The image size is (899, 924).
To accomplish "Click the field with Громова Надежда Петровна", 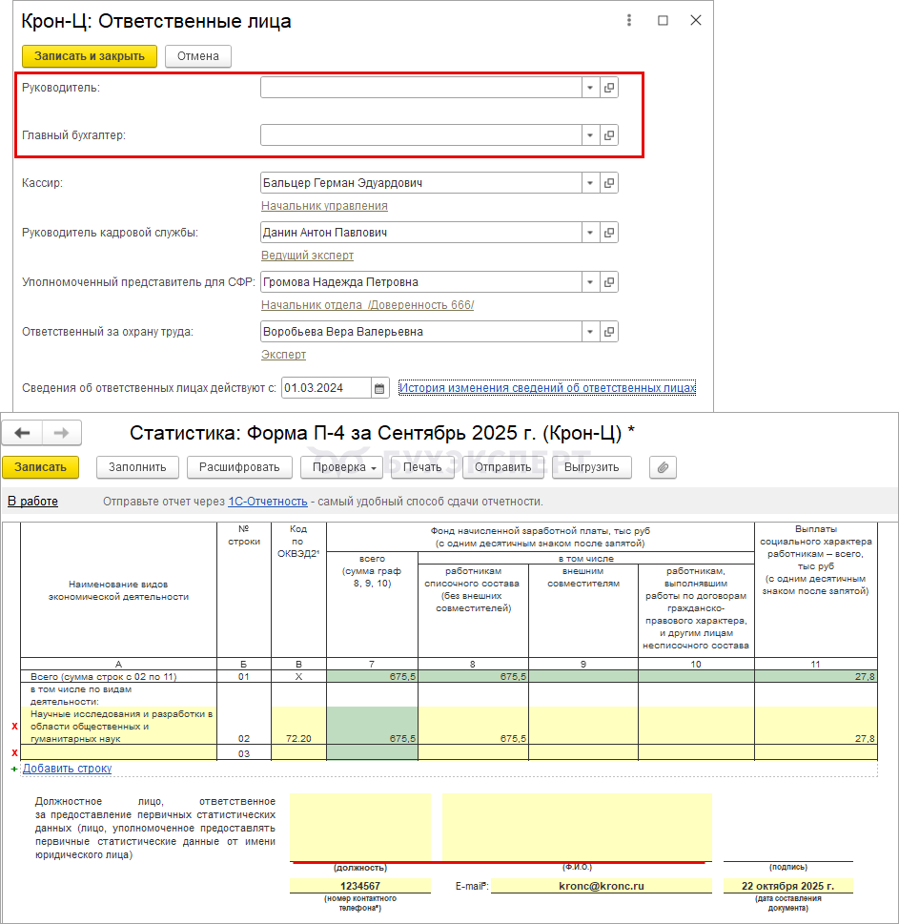I will (x=421, y=282).
